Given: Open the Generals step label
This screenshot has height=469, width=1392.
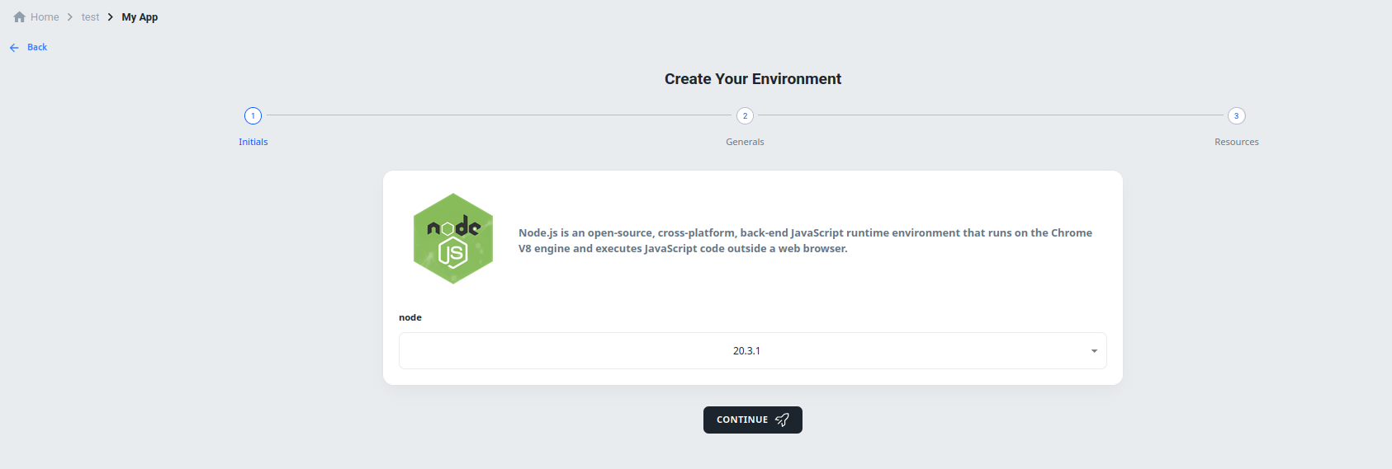Looking at the screenshot, I should [x=745, y=142].
